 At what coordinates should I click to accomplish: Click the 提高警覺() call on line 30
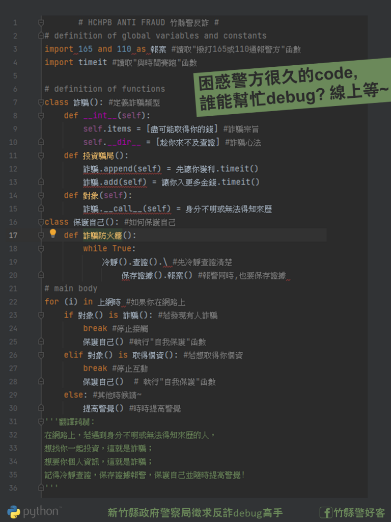pyautogui.click(x=103, y=408)
